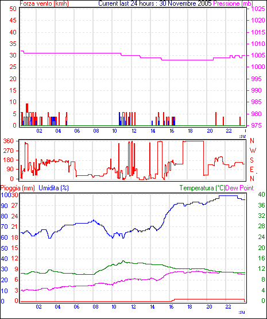Click pressure axis value 1020
Screen dimensions: 267x319
(258, 20)
